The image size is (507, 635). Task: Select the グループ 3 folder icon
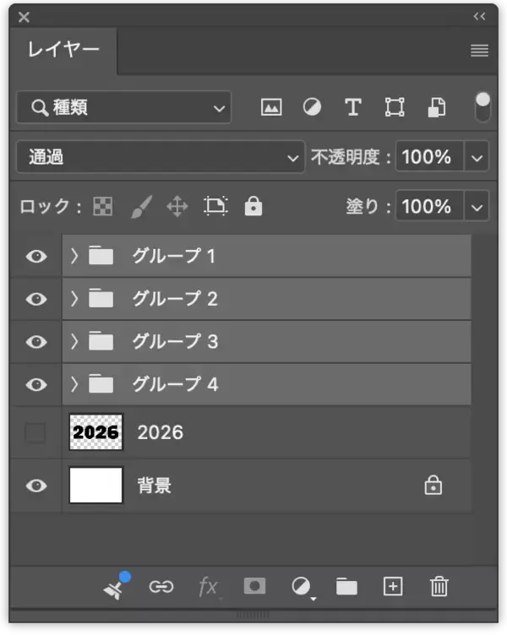pyautogui.click(x=101, y=341)
